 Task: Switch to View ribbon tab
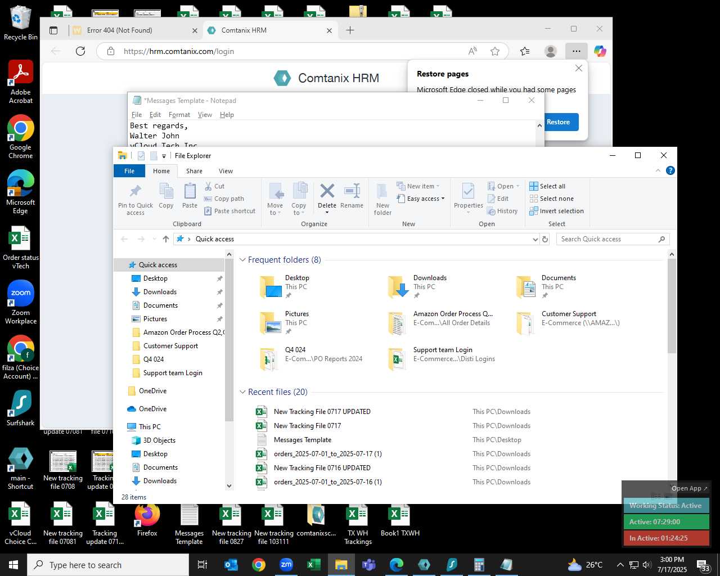tap(226, 171)
